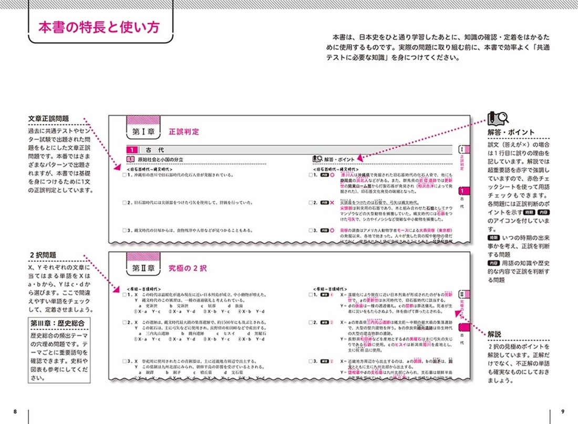Select the 第Ⅰ章 chapter tab

[x=143, y=128]
